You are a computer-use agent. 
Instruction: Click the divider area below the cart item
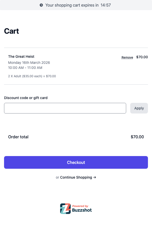76,84
